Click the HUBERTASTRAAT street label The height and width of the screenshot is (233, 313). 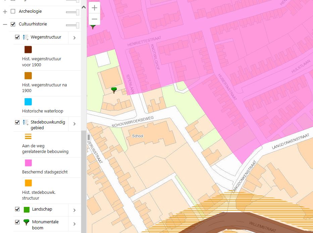pos(227,87)
